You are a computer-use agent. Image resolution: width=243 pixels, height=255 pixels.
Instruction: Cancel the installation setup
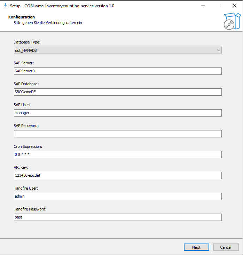[x=226, y=247]
